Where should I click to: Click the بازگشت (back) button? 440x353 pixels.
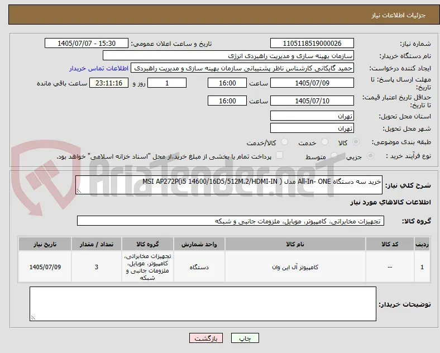(x=206, y=338)
